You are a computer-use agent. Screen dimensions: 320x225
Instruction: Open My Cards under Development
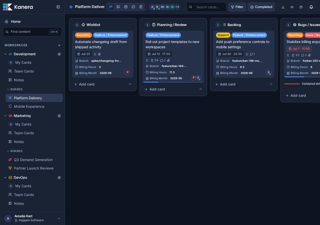pos(34,62)
